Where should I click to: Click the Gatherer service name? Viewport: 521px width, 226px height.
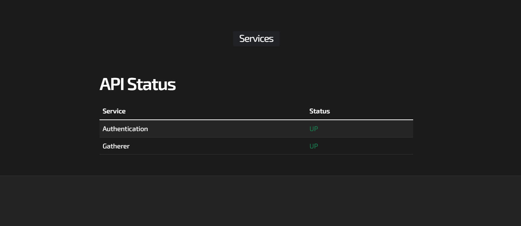click(116, 146)
